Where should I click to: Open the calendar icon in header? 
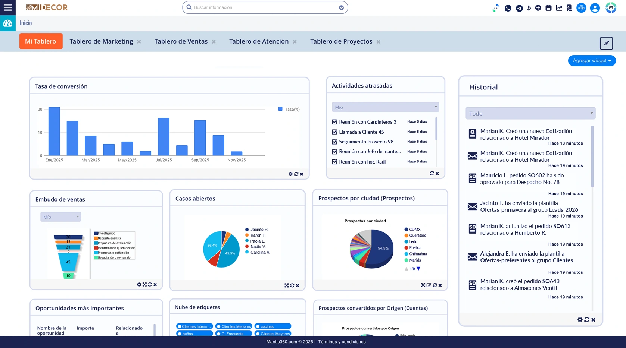(x=548, y=8)
